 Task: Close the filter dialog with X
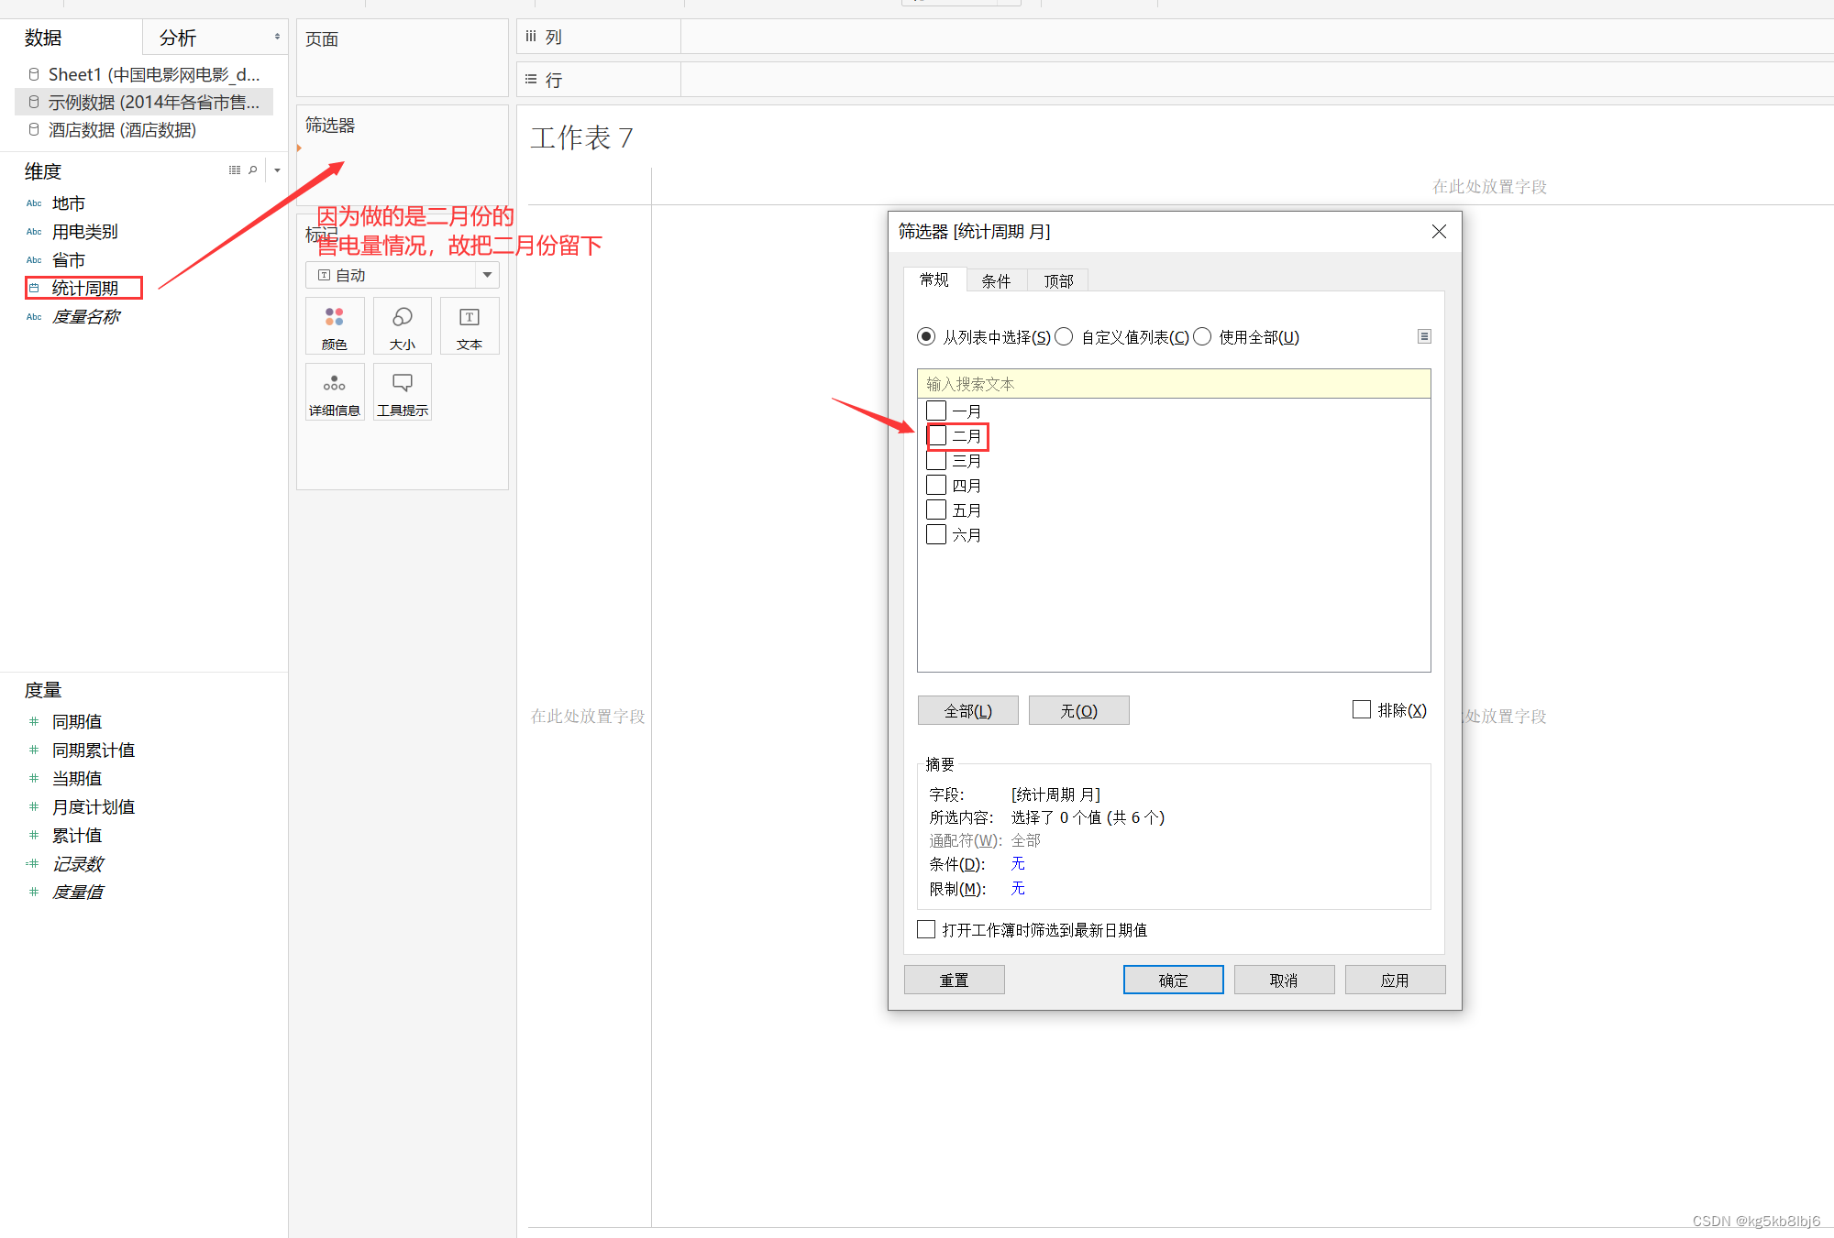(1439, 232)
